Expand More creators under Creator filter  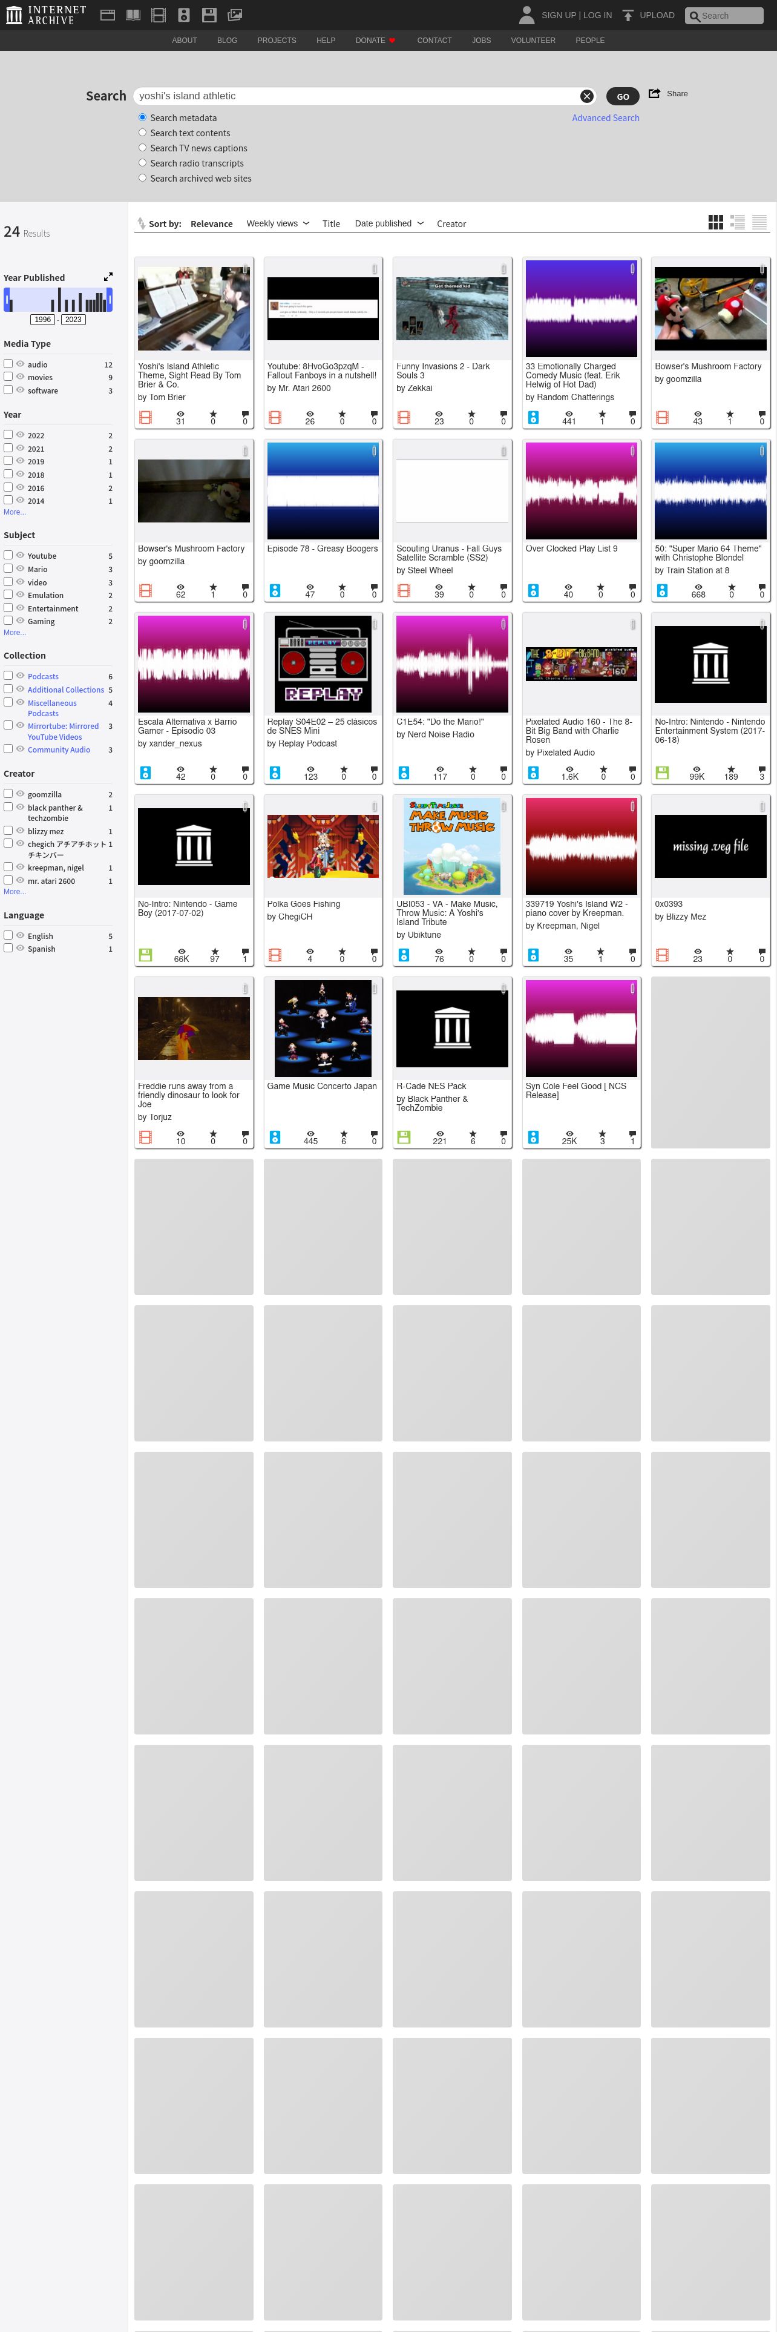click(x=15, y=892)
